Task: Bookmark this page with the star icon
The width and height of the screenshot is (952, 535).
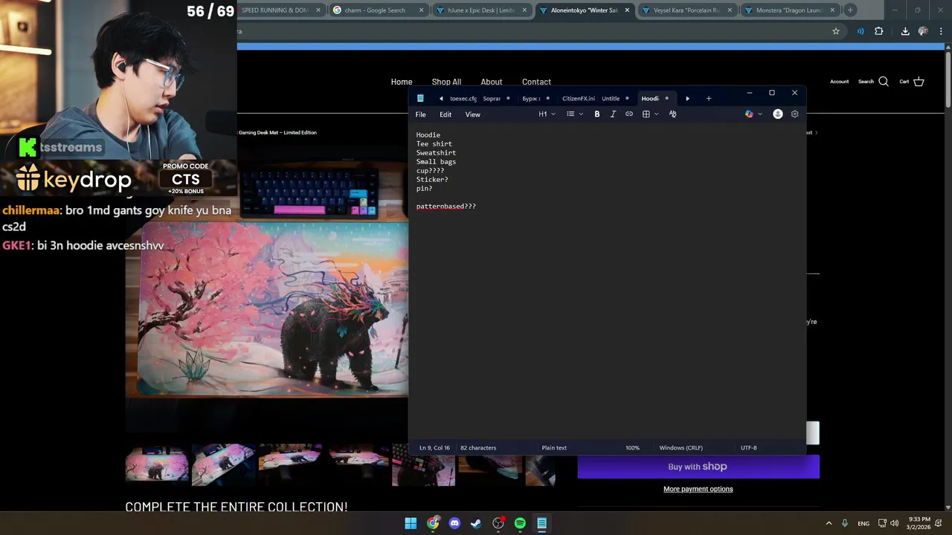Action: pyautogui.click(x=835, y=31)
